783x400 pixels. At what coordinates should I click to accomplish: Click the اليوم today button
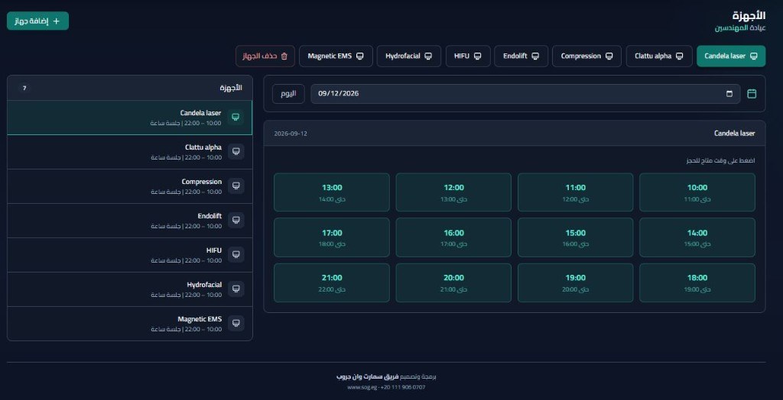tap(288, 94)
